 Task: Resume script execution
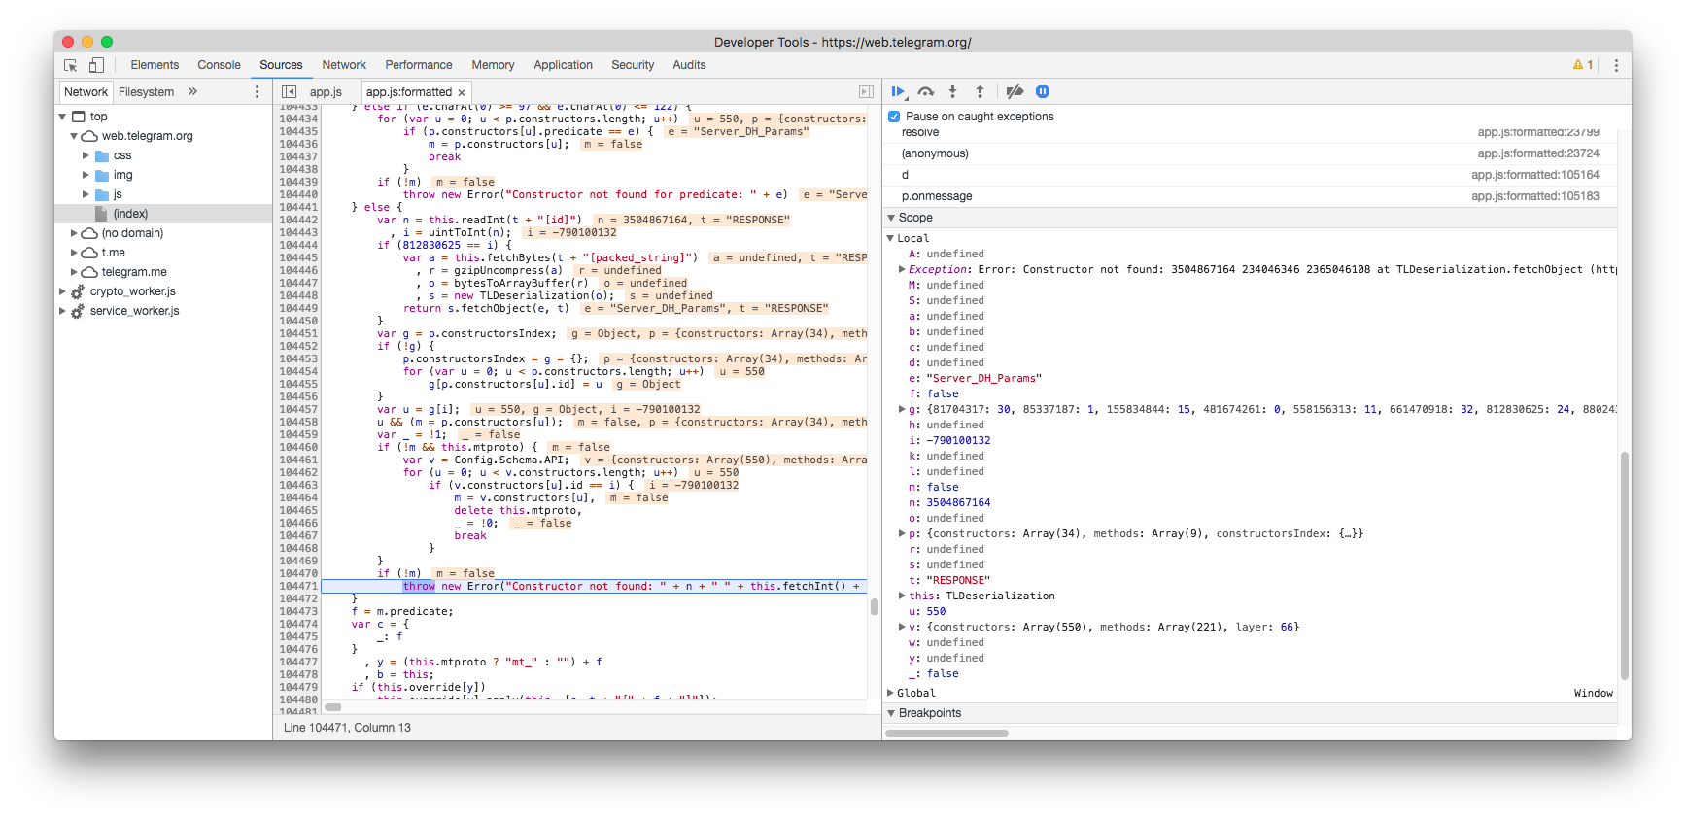[x=899, y=91]
